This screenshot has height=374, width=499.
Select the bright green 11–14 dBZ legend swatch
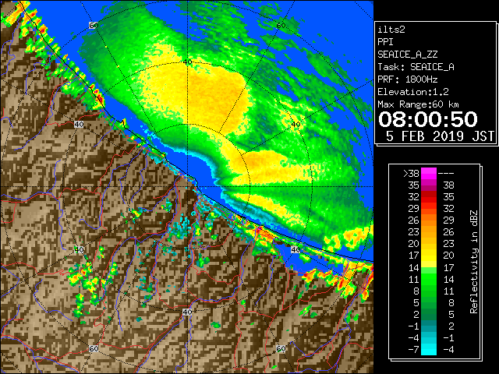429,279
